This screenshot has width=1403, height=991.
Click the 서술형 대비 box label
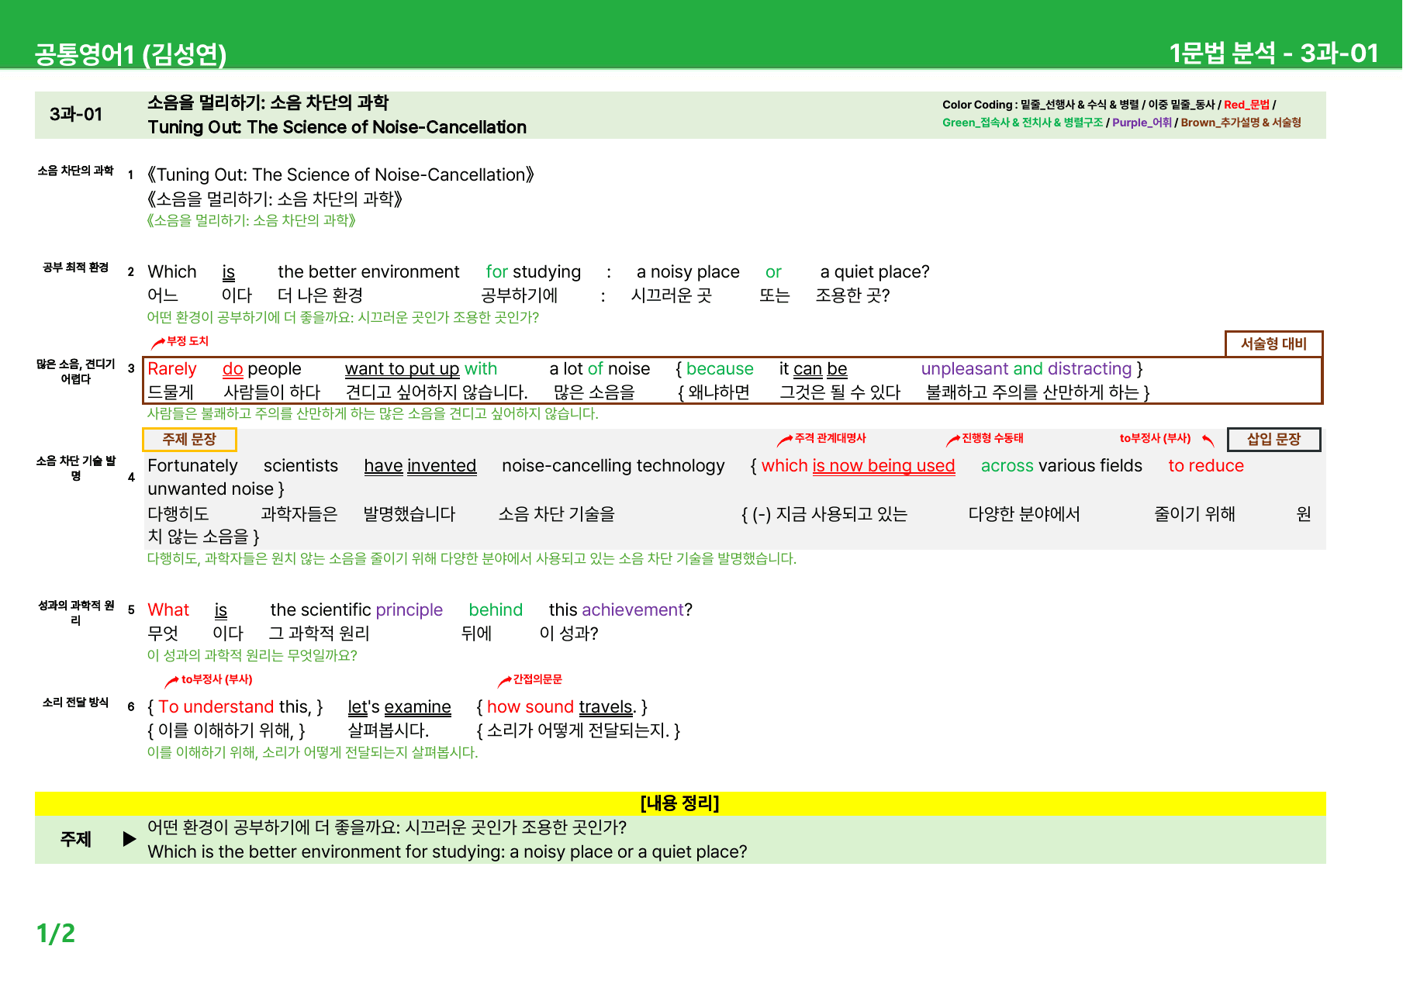tap(1273, 344)
